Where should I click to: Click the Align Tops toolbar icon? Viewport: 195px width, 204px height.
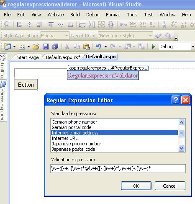coord(51,25)
